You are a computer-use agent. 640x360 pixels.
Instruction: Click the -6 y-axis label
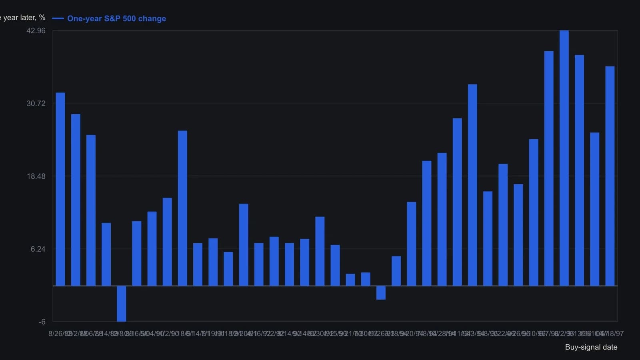click(42, 322)
